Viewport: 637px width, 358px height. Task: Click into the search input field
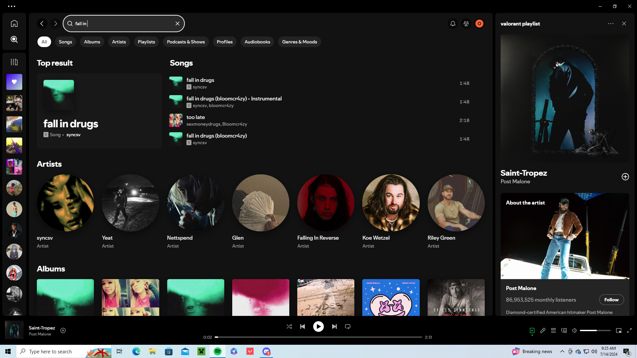124,24
